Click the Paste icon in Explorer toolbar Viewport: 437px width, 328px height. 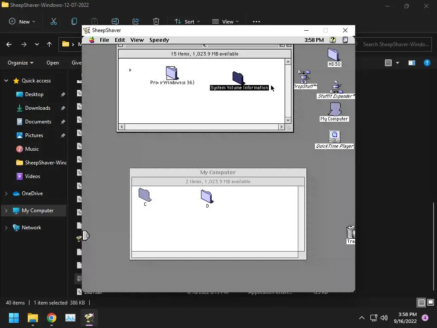[94, 21]
